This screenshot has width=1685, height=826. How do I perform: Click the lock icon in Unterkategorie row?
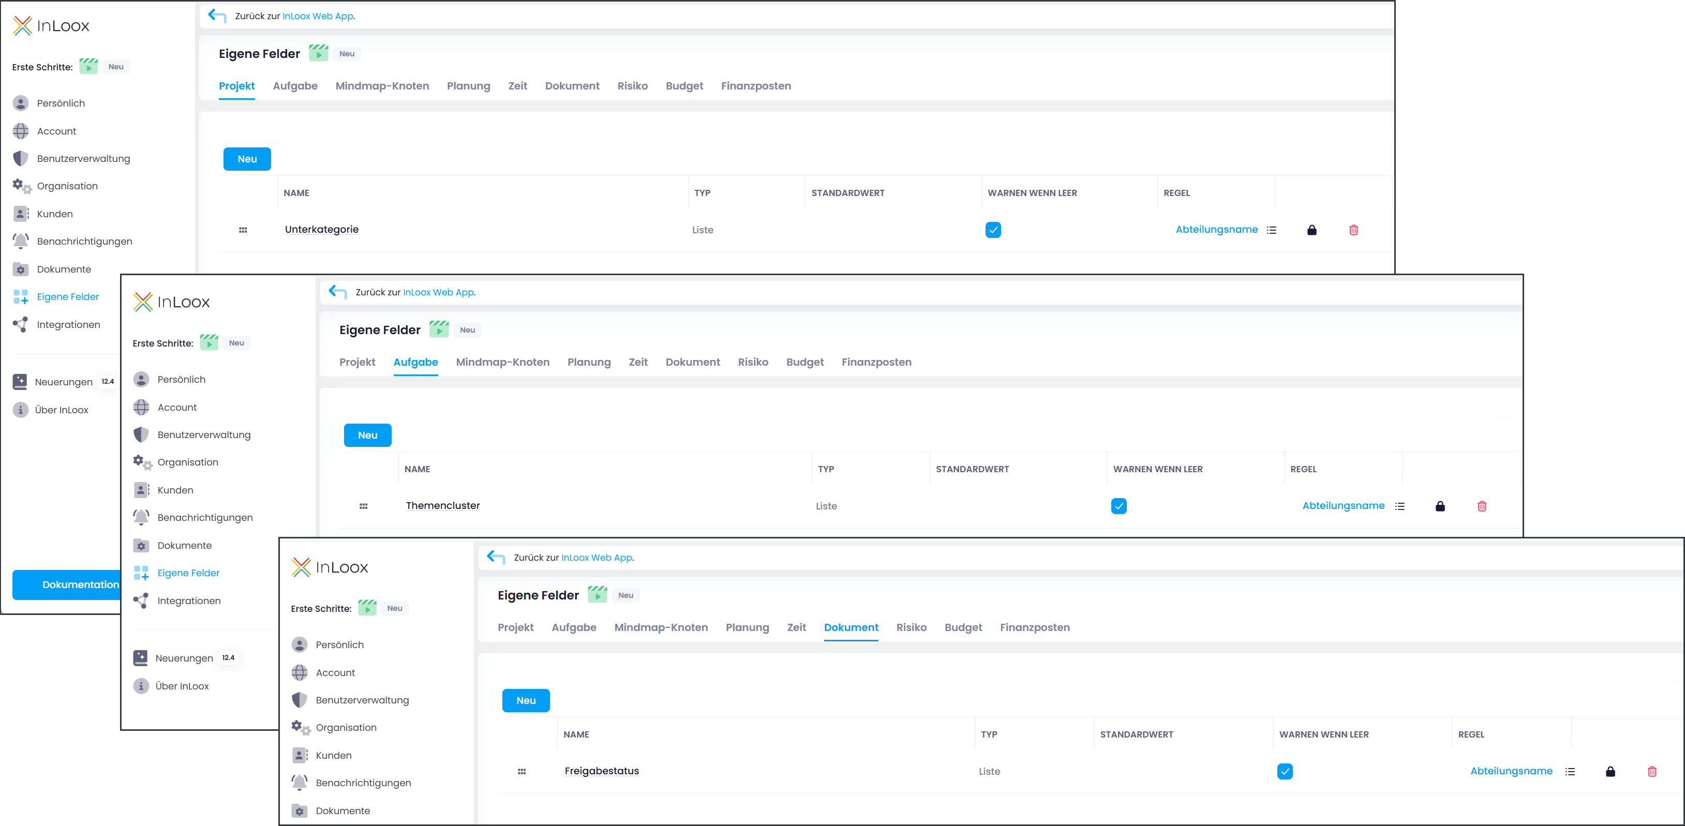pyautogui.click(x=1311, y=230)
